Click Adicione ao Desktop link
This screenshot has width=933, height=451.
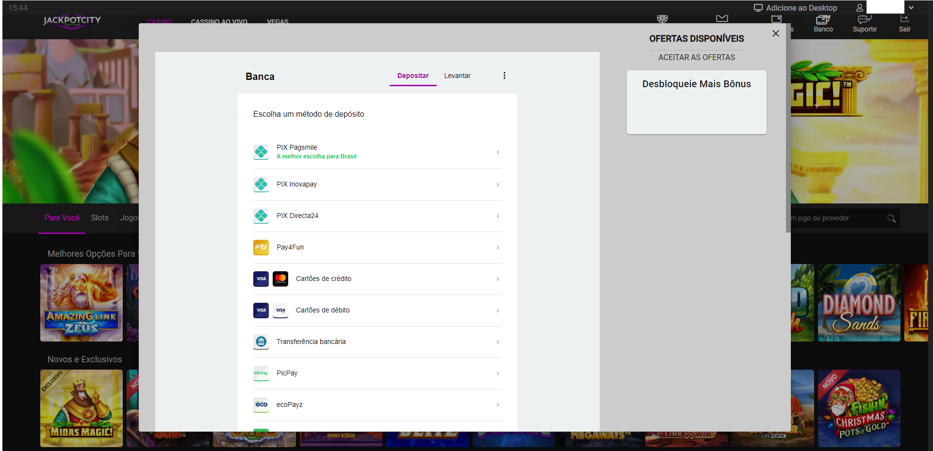tap(802, 8)
